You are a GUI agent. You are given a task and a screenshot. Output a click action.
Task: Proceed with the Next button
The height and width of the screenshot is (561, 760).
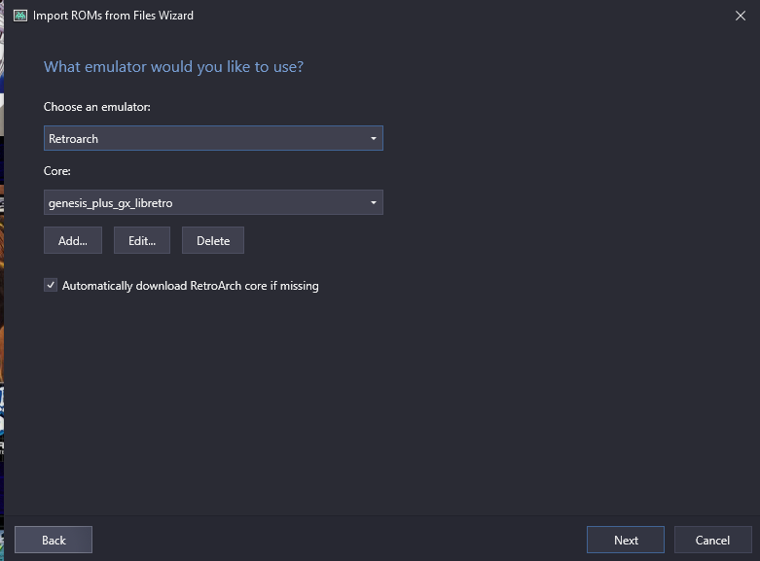(x=626, y=540)
